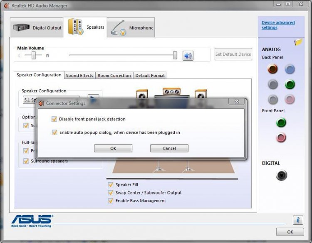Click the orange back panel jack
This screenshot has width=312, height=243.
click(273, 69)
